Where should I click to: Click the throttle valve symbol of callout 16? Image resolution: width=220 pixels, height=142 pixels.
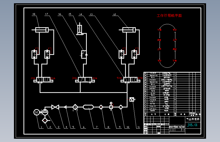click(84, 54)
